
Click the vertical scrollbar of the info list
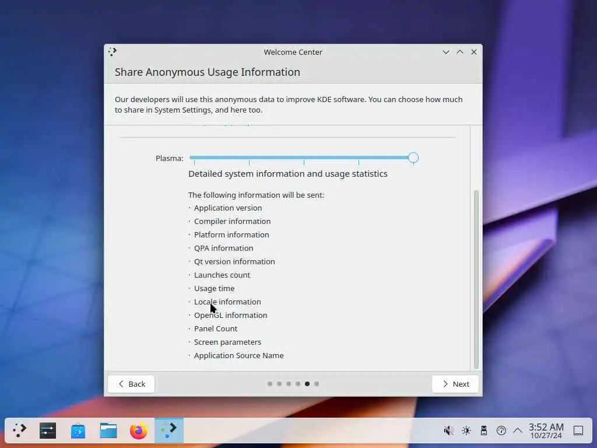(x=476, y=279)
